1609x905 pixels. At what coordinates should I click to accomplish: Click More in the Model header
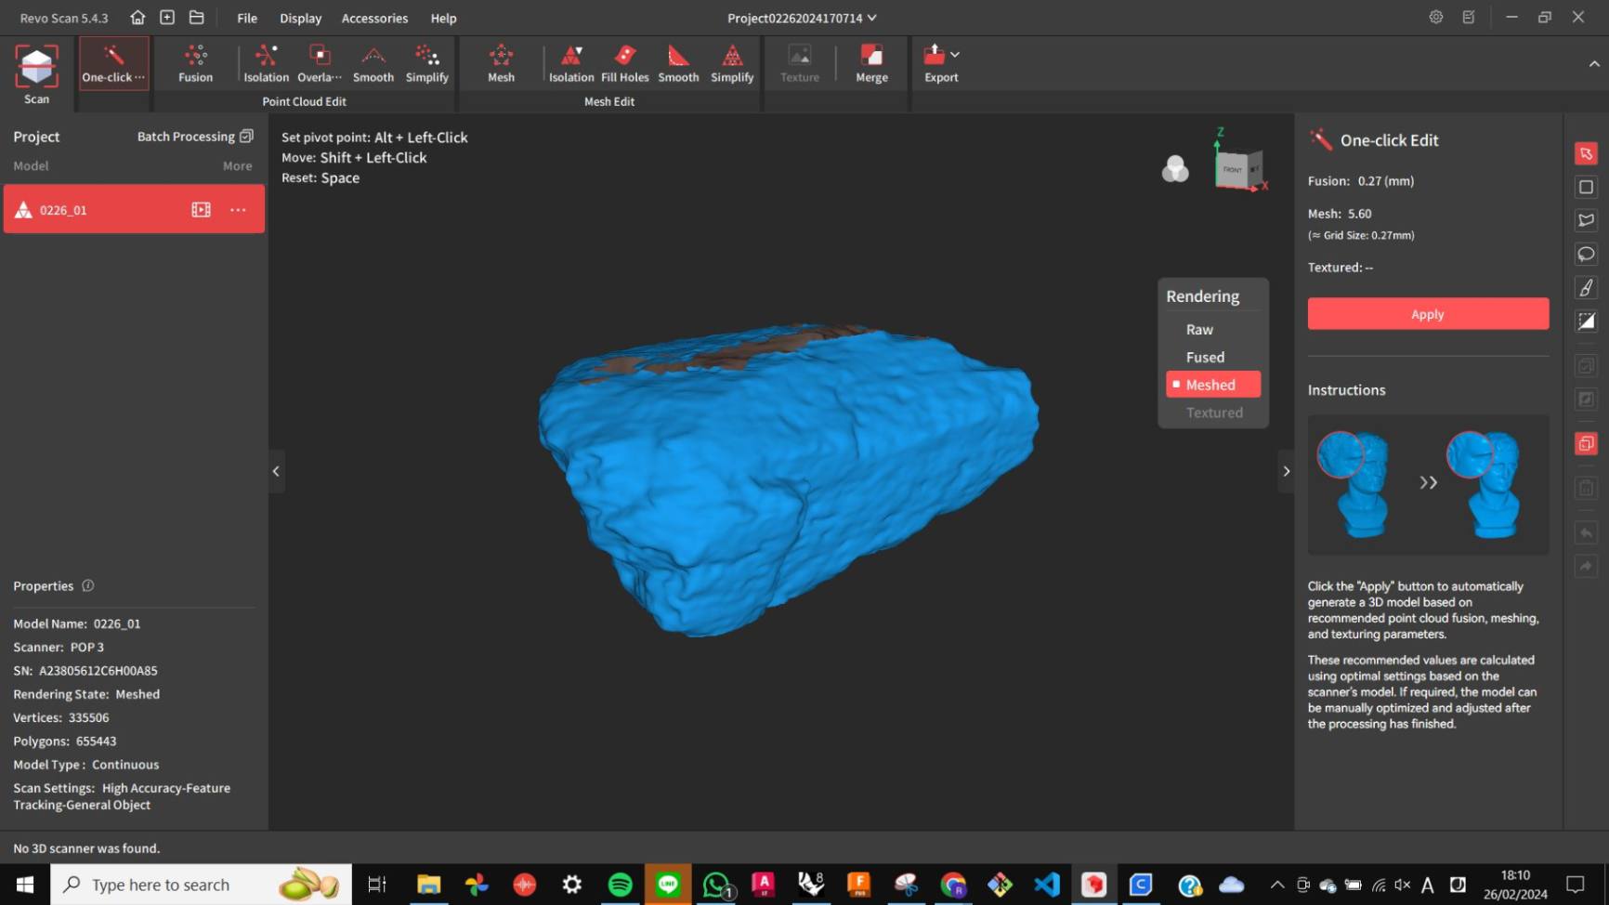point(237,166)
